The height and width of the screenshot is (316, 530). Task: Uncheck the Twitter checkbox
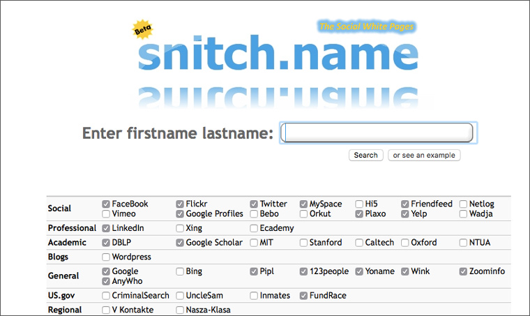[254, 204]
